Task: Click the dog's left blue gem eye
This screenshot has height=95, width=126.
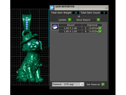Action: click(29, 44)
